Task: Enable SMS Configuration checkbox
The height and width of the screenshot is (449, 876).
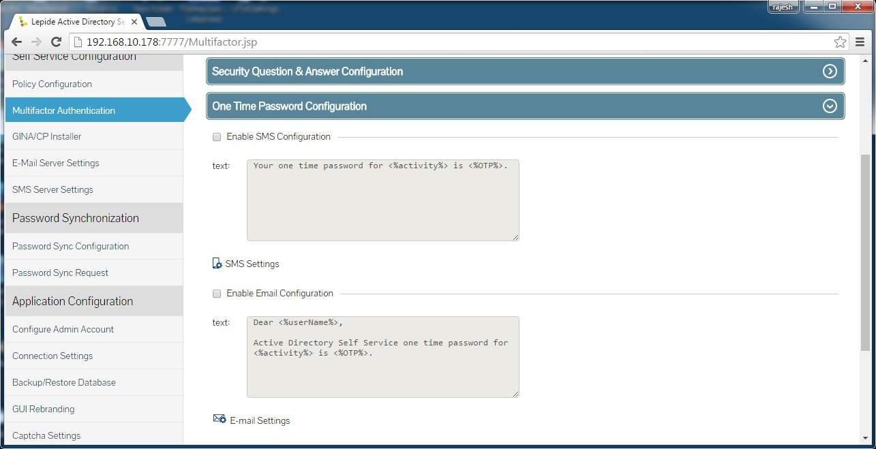Action: coord(217,137)
